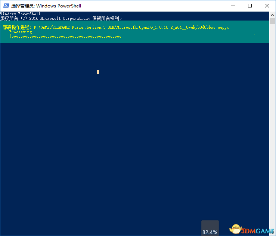The image size is (276, 236).
Task: Click the scrollbar up arrow
Action: (272, 15)
